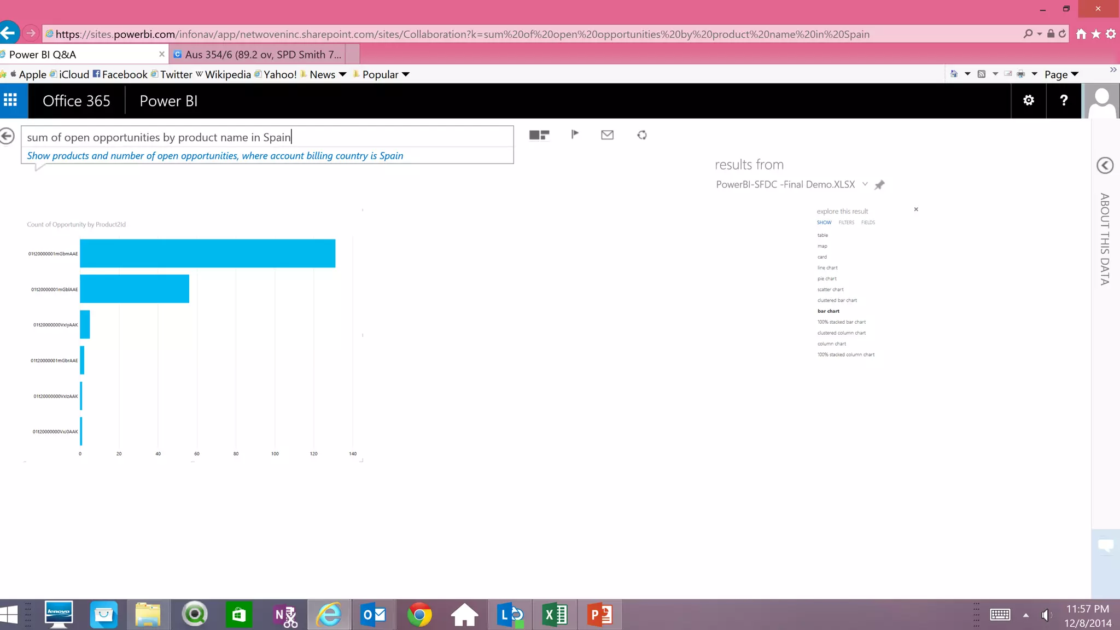This screenshot has width=1120, height=630.
Task: Click the Power BI header link
Action: [x=168, y=101]
